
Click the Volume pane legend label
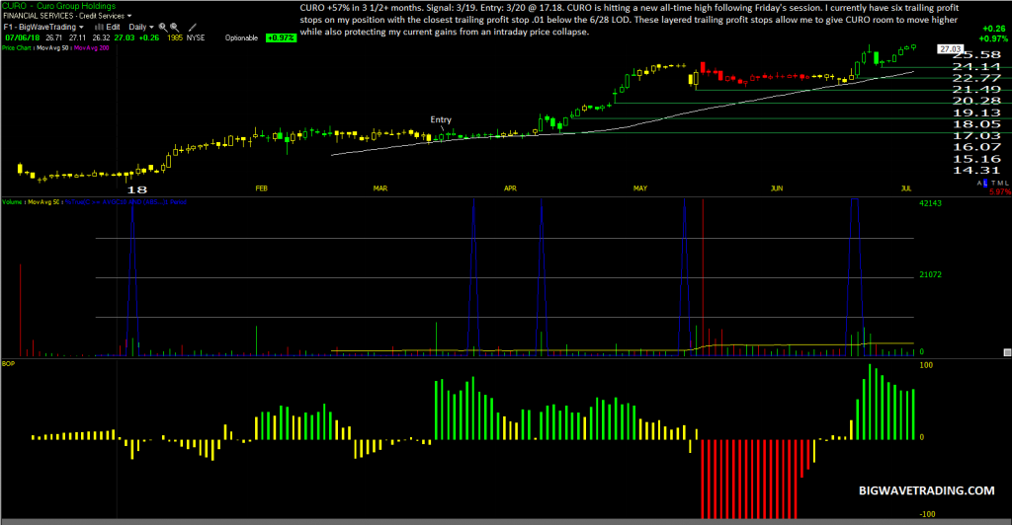point(12,202)
